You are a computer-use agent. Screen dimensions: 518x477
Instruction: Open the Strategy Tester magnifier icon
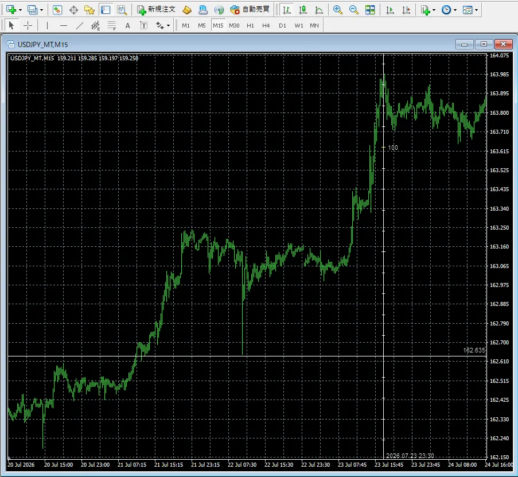(122, 10)
